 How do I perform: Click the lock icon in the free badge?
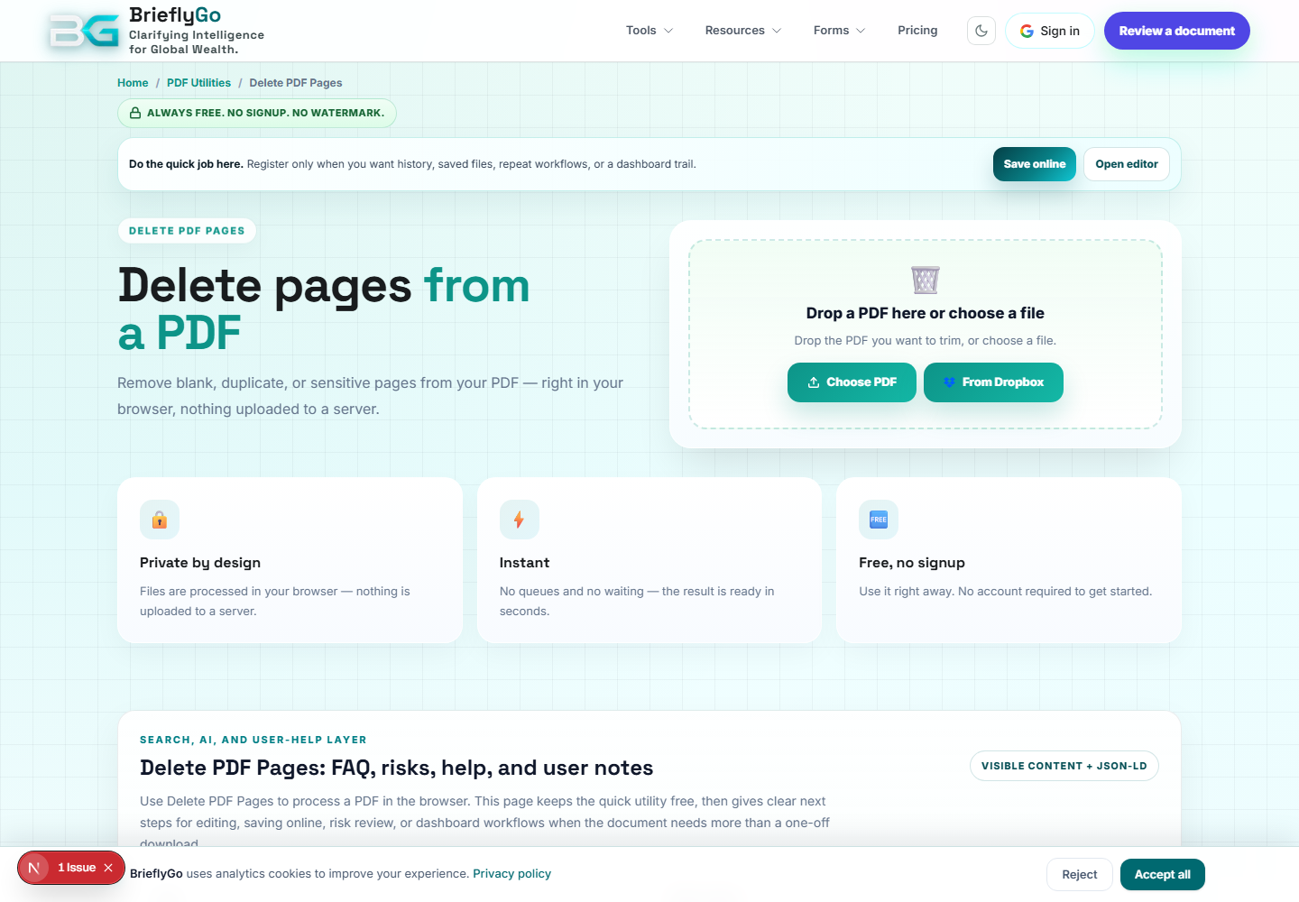135,113
